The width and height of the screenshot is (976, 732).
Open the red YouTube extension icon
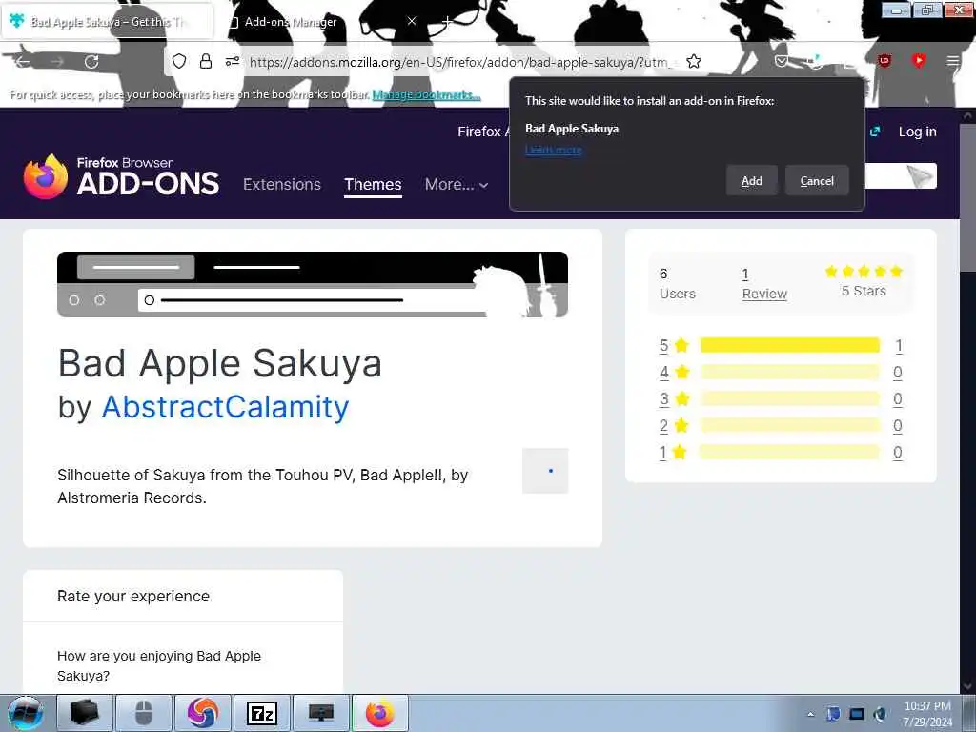pos(918,60)
